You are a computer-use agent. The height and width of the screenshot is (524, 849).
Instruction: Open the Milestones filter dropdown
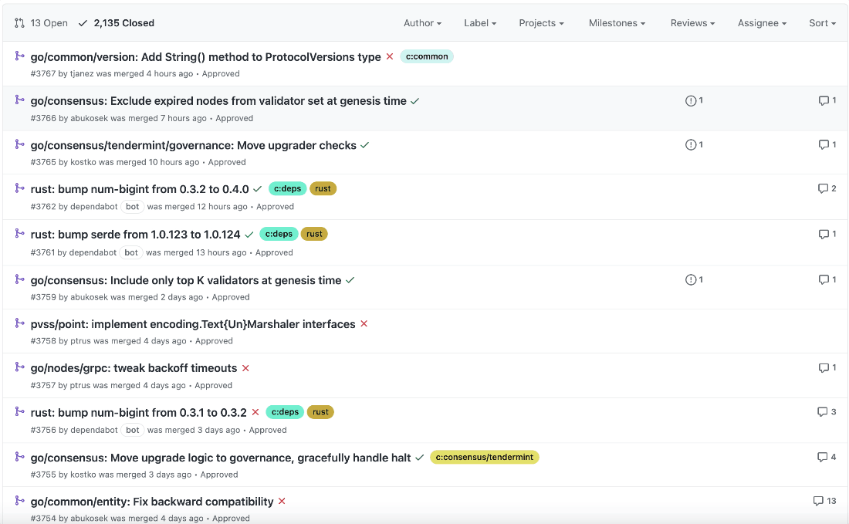tap(617, 23)
